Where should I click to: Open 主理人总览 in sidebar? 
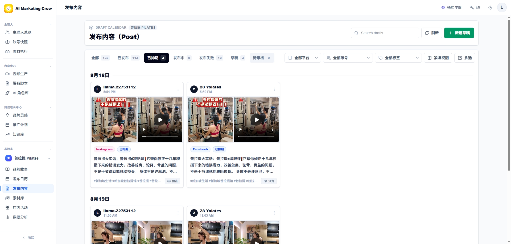28,32
